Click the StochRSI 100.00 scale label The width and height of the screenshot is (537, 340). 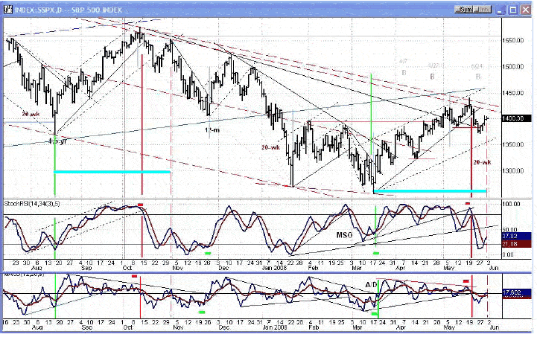point(512,204)
